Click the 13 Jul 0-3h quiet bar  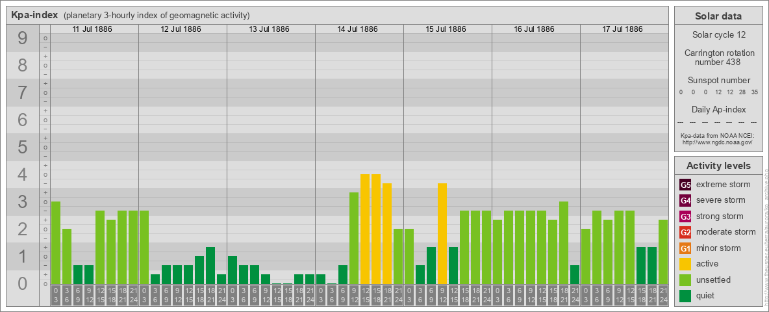coord(233,270)
